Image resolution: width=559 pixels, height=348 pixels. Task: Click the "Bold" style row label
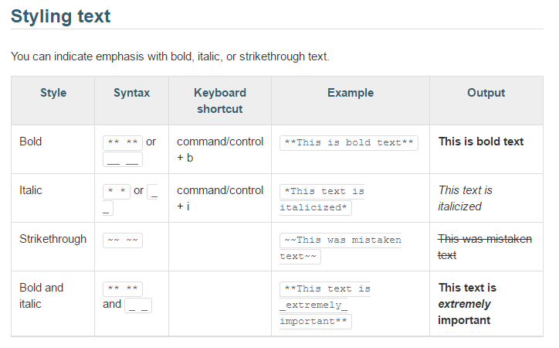pos(31,142)
